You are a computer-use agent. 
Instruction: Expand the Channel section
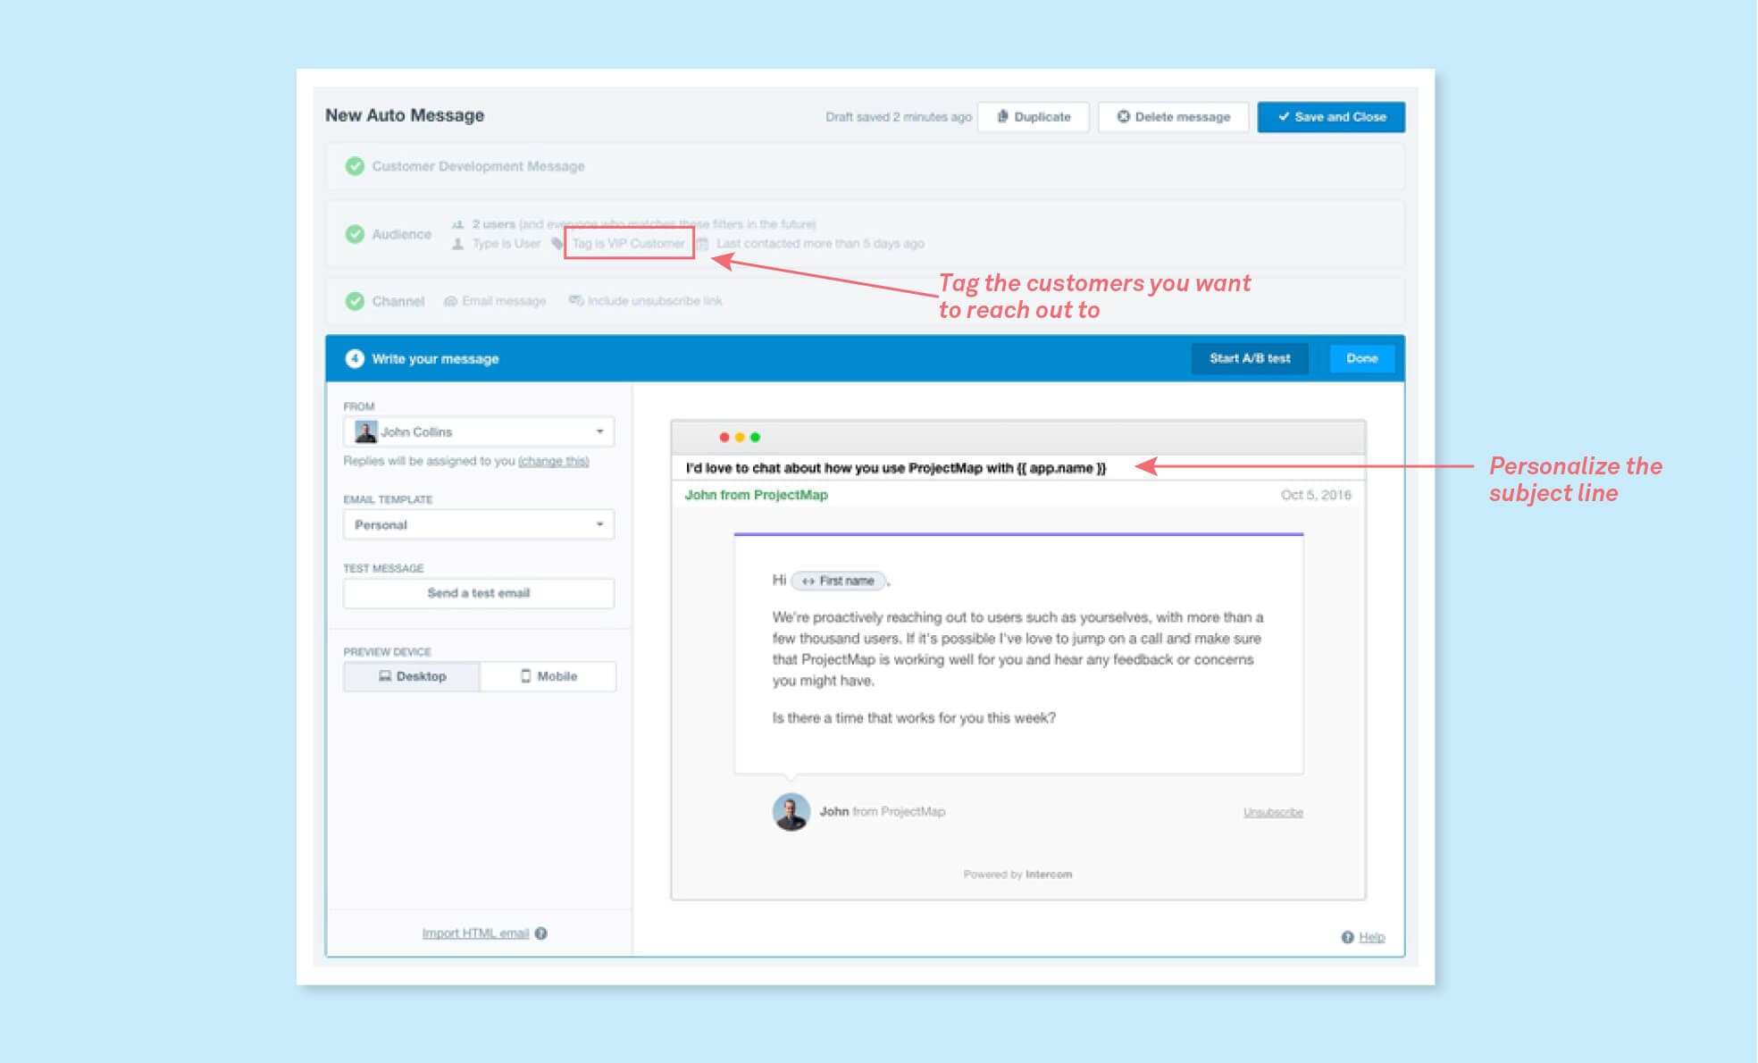tap(865, 301)
